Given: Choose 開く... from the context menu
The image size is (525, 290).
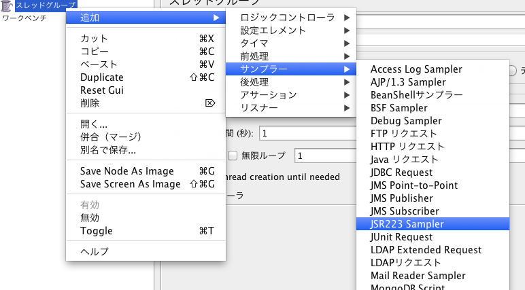Looking at the screenshot, I should 146,124.
